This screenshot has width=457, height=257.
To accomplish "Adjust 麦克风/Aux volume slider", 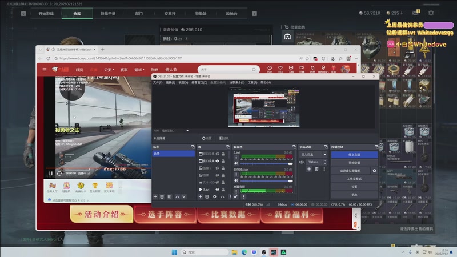I will 266,180.
